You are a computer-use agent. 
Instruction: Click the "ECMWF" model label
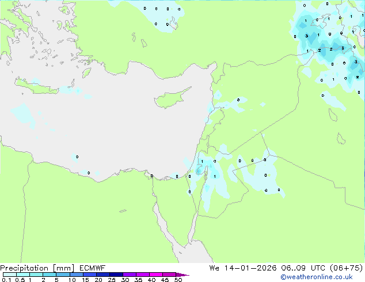93,268
